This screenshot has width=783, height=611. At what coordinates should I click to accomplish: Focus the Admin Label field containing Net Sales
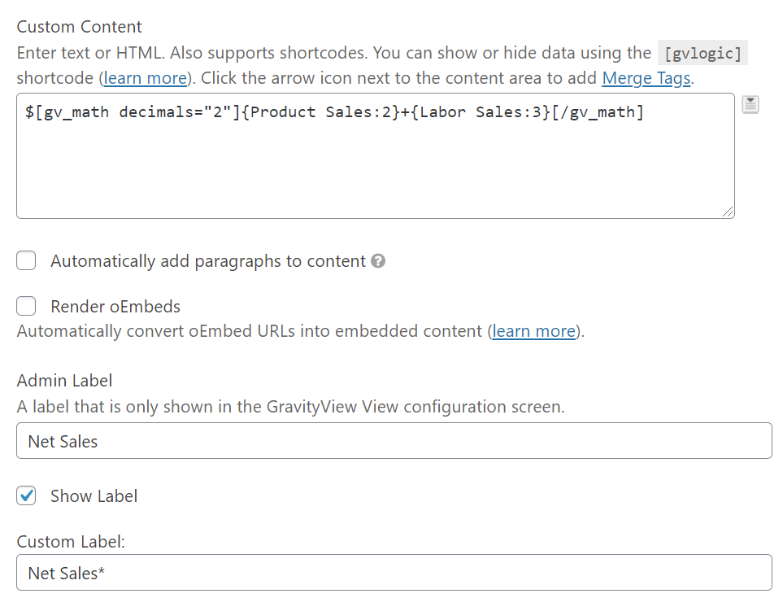coord(394,441)
